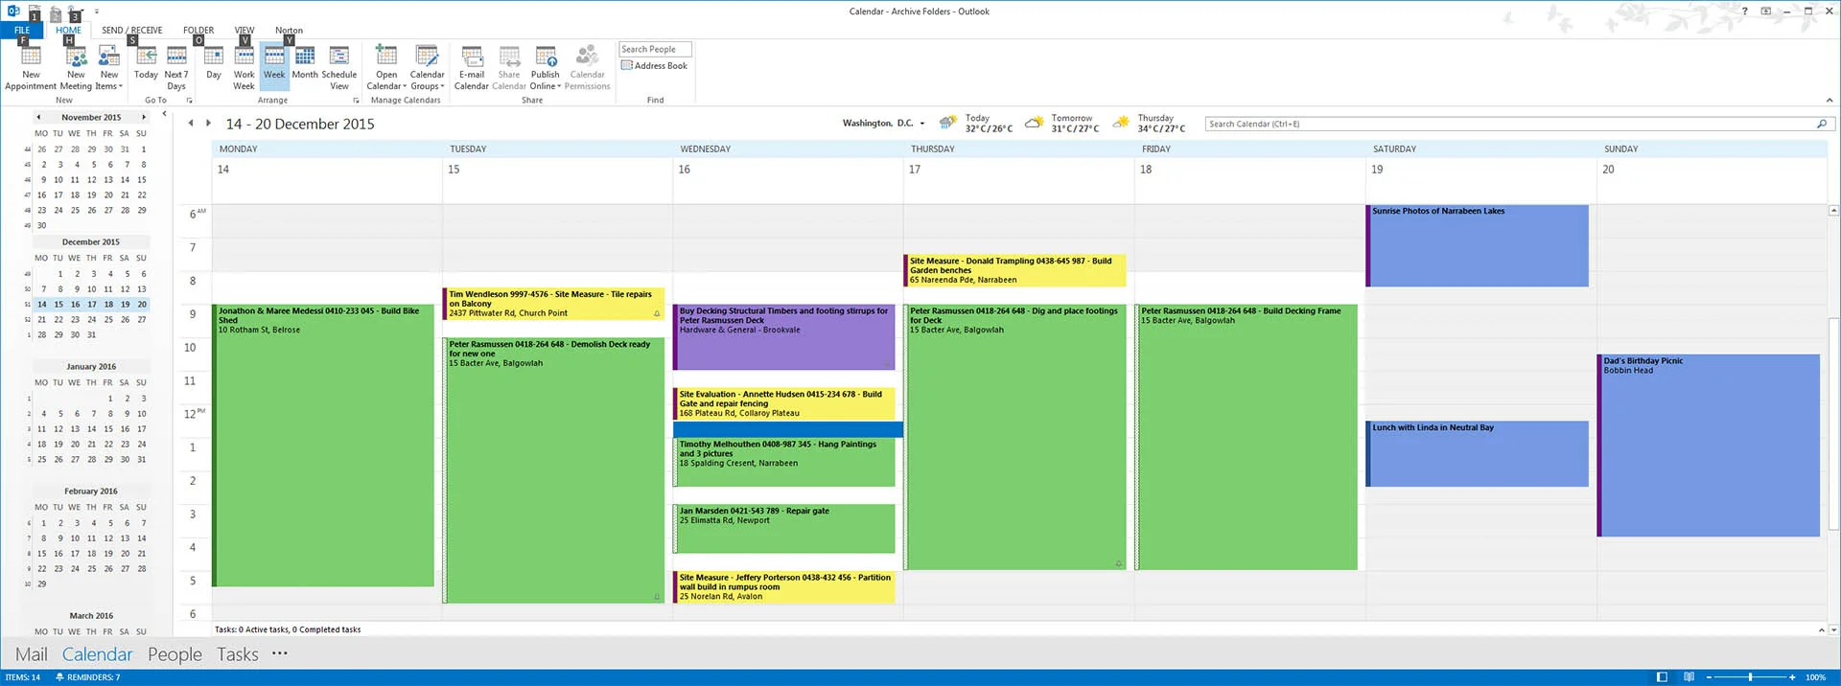Show the Next 7 Days

pyautogui.click(x=176, y=67)
